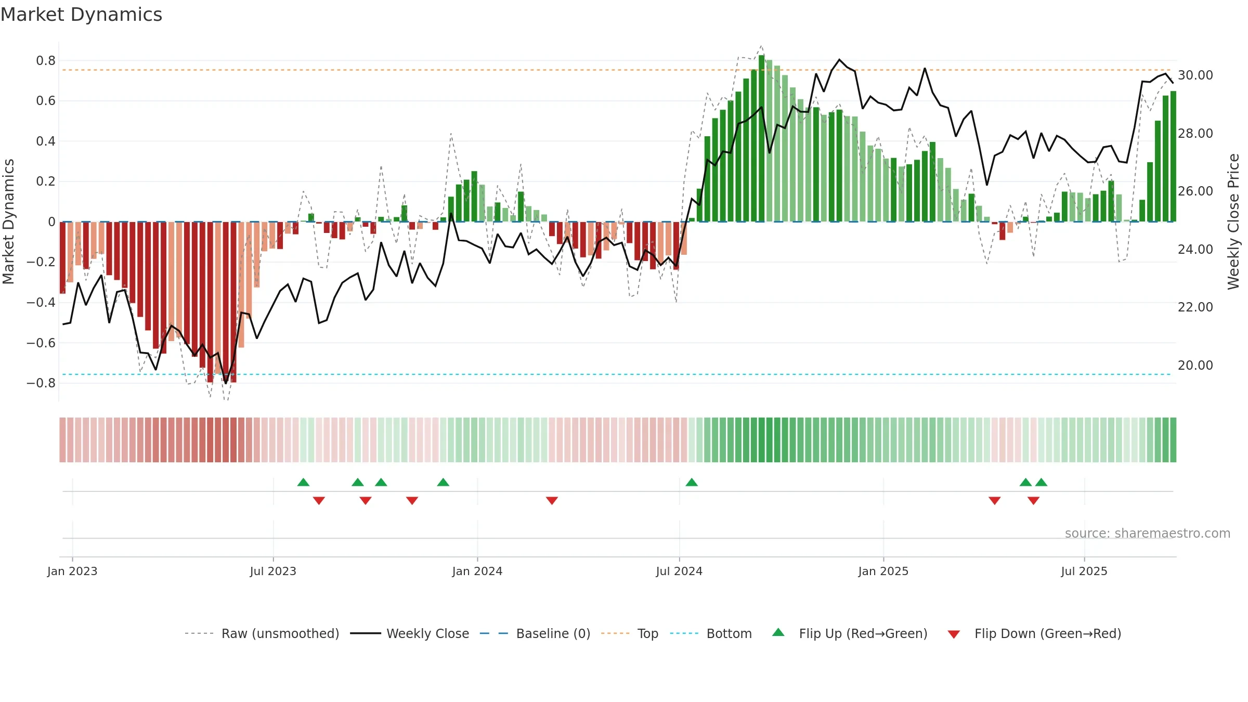Screen dimensions: 1248x702
Task: Click the 20.00 right axis price label
Action: pyautogui.click(x=1195, y=366)
